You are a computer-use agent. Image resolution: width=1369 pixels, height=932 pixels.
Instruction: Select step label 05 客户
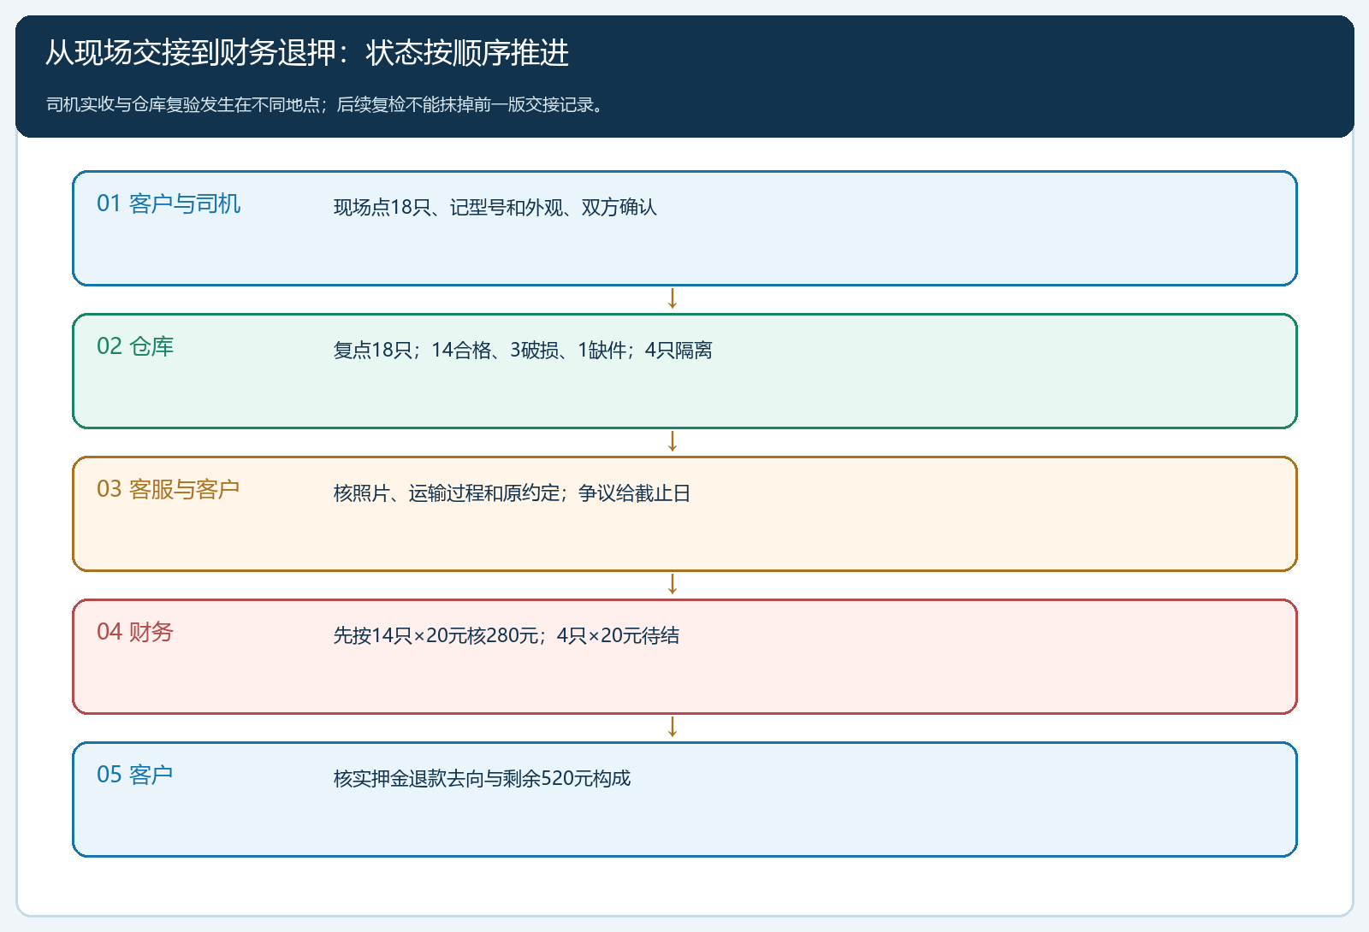(135, 775)
